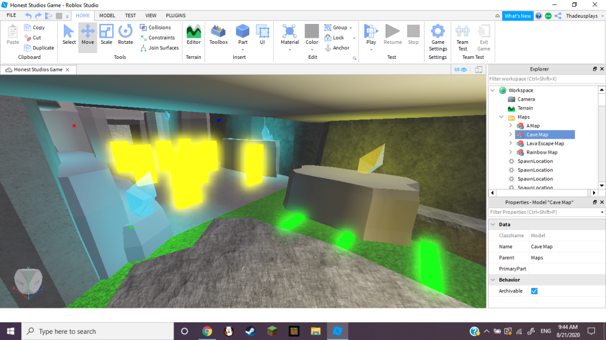Collapse the Behavior properties section
606x340 pixels.
[493, 280]
